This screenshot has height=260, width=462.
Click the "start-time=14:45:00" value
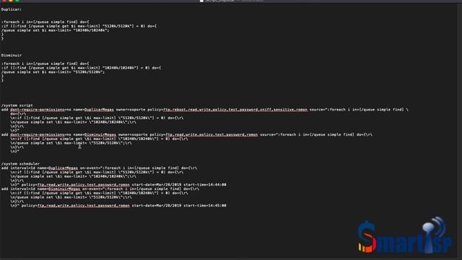point(205,205)
